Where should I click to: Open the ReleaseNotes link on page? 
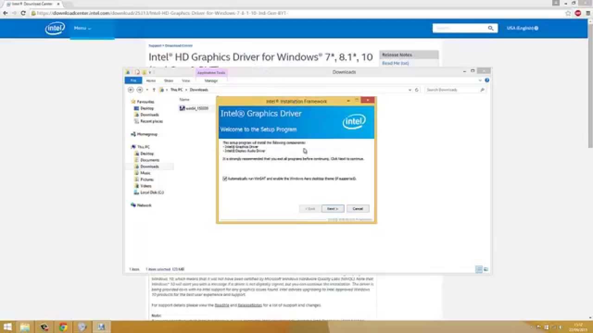point(250,305)
